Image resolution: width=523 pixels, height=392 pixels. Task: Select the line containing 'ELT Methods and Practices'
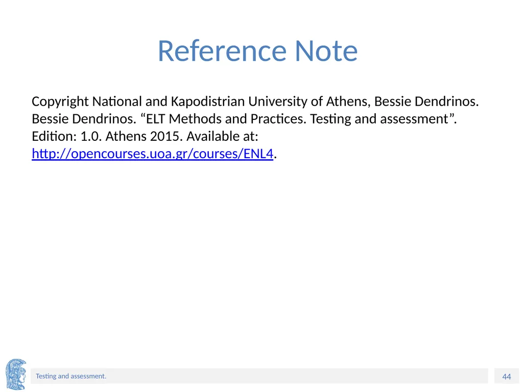244,118
